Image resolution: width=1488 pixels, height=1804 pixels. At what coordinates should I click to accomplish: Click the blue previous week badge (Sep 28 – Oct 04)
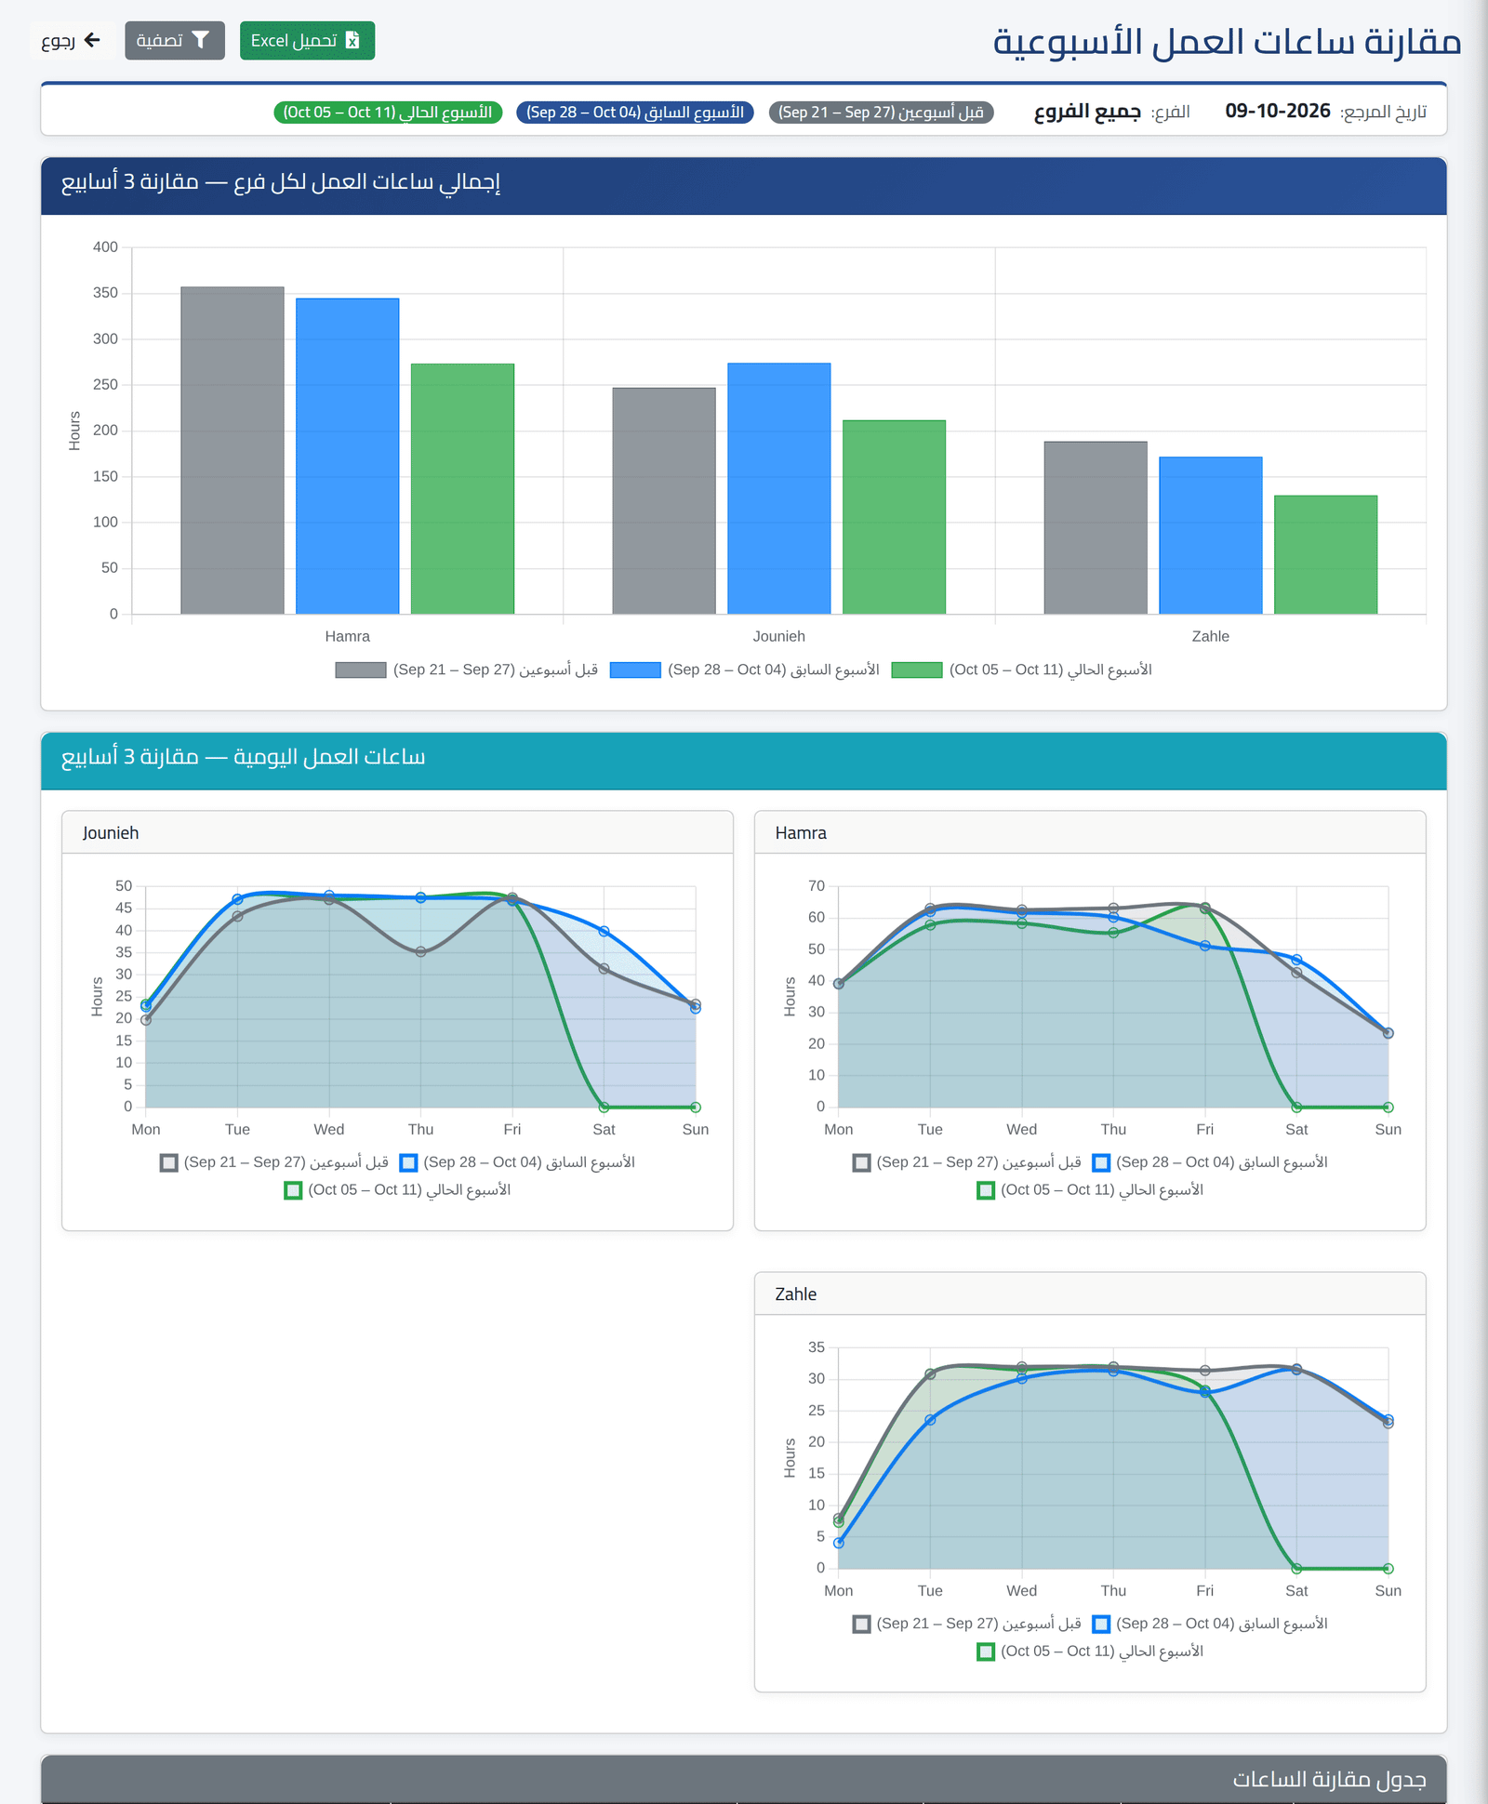point(635,113)
